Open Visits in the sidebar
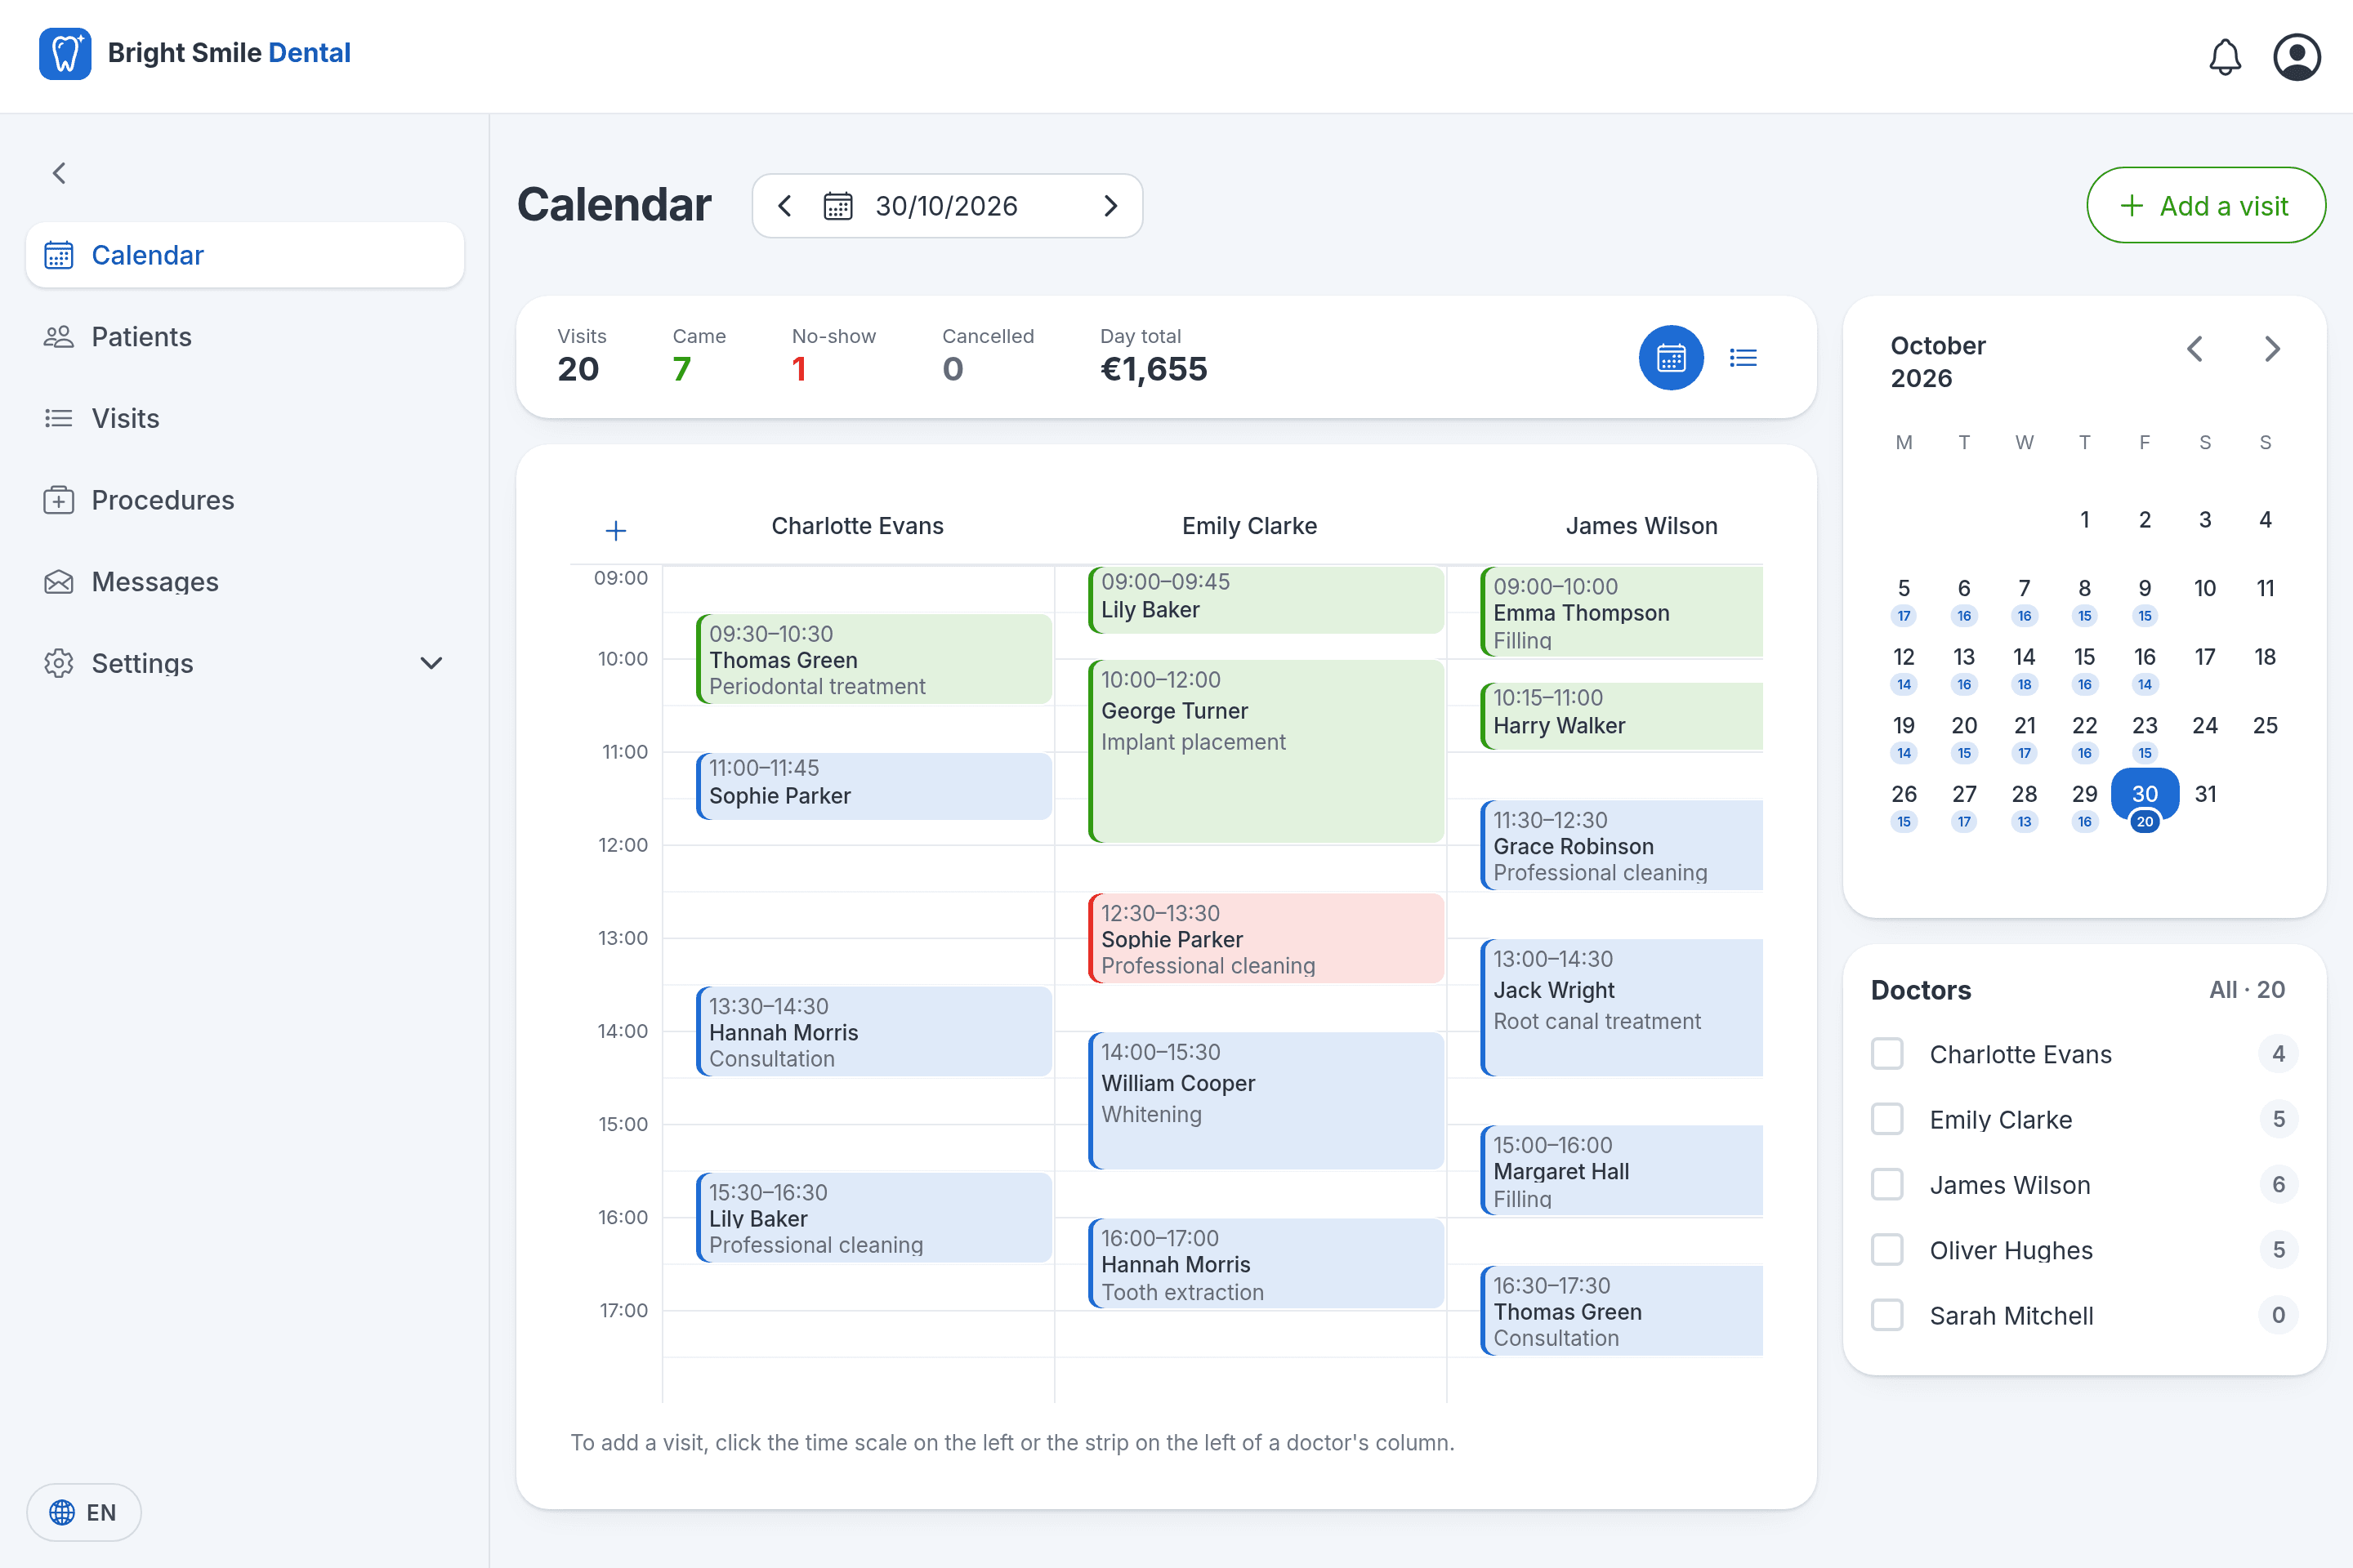The image size is (2353, 1568). (x=245, y=418)
